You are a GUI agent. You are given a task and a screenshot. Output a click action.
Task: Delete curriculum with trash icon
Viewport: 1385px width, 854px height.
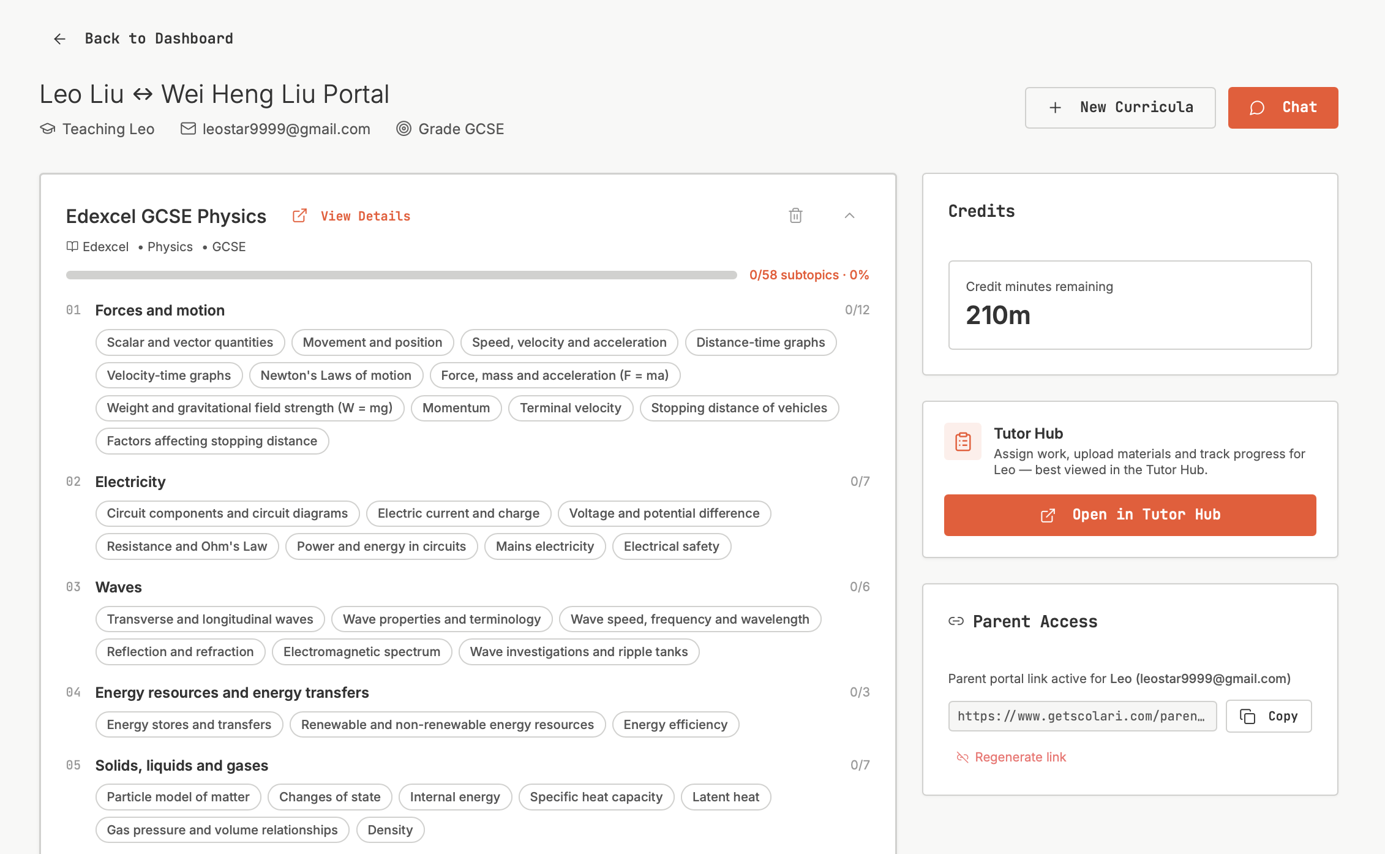[x=795, y=216]
